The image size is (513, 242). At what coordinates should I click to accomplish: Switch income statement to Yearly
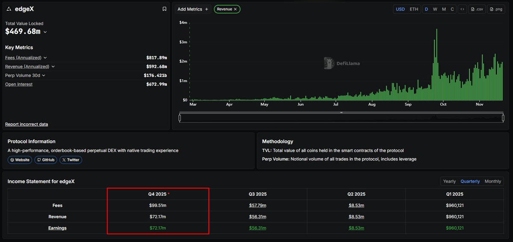[x=449, y=181]
